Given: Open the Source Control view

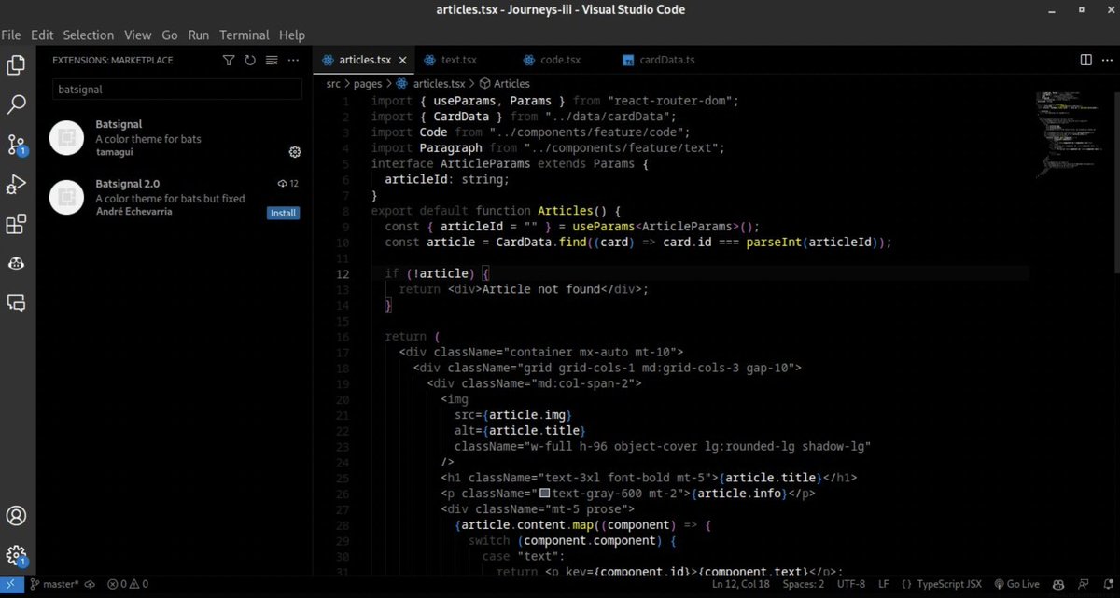Looking at the screenshot, I should tap(16, 145).
